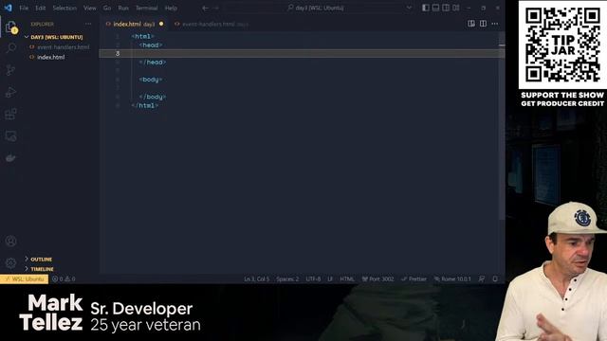The image size is (607, 341).
Task: Split the editor to the right
Action: click(483, 24)
